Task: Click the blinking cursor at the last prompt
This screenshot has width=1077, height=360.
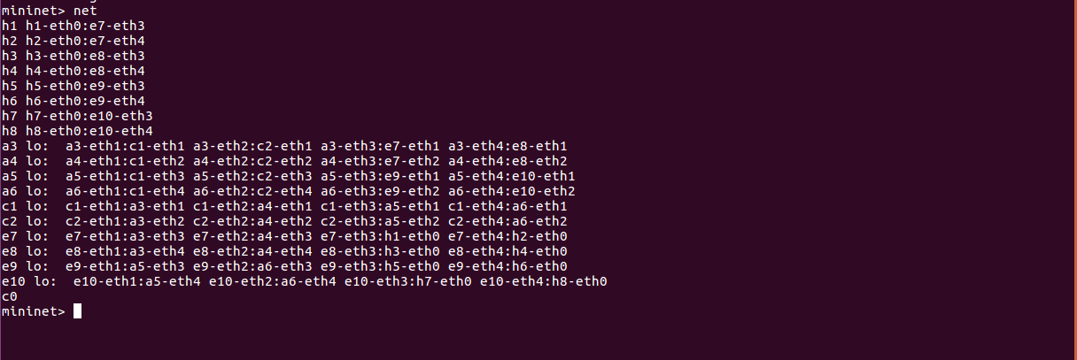Action: tap(78, 311)
